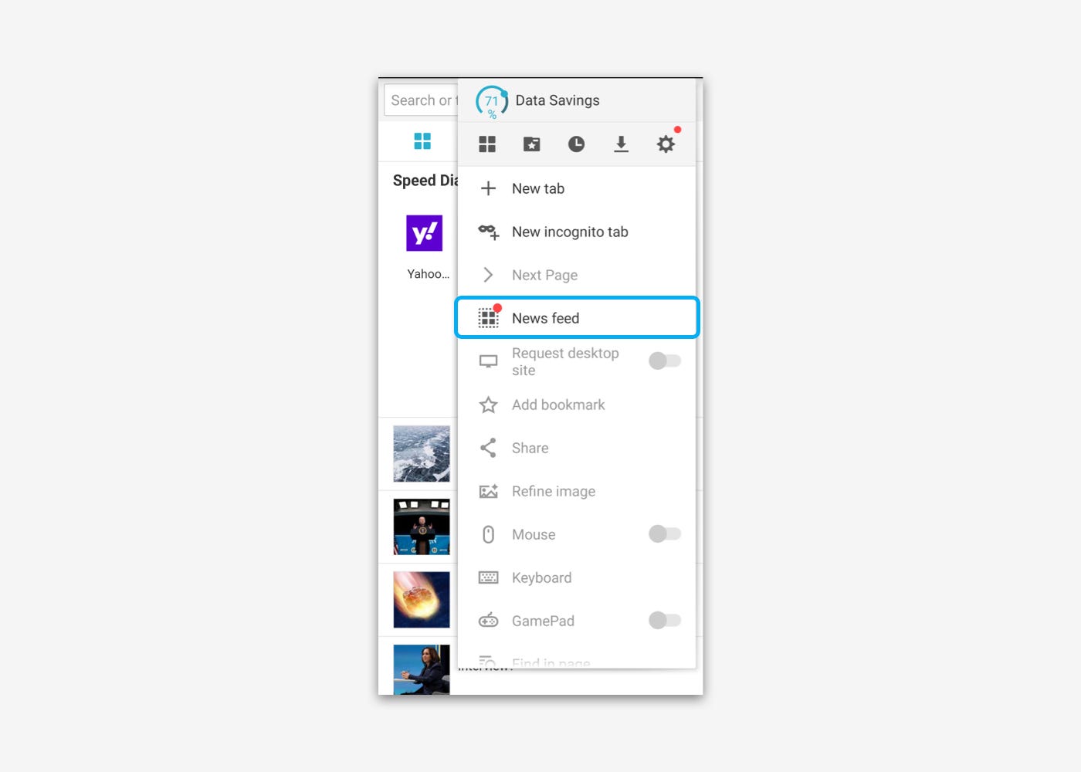Click the desktop monitor icon
Viewport: 1081px width, 772px height.
click(488, 361)
